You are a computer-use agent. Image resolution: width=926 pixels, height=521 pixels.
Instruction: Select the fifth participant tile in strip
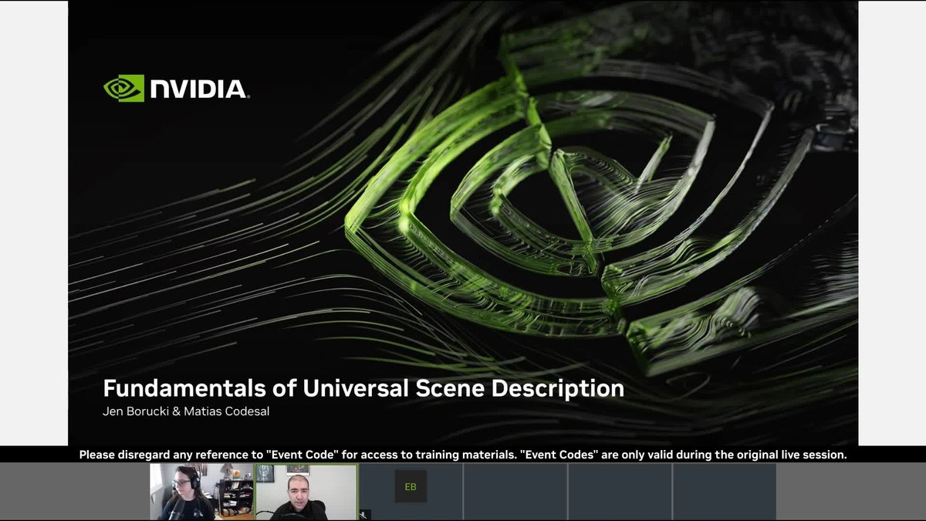[620, 492]
